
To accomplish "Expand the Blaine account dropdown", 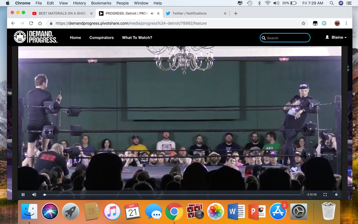I will tap(336, 37).
